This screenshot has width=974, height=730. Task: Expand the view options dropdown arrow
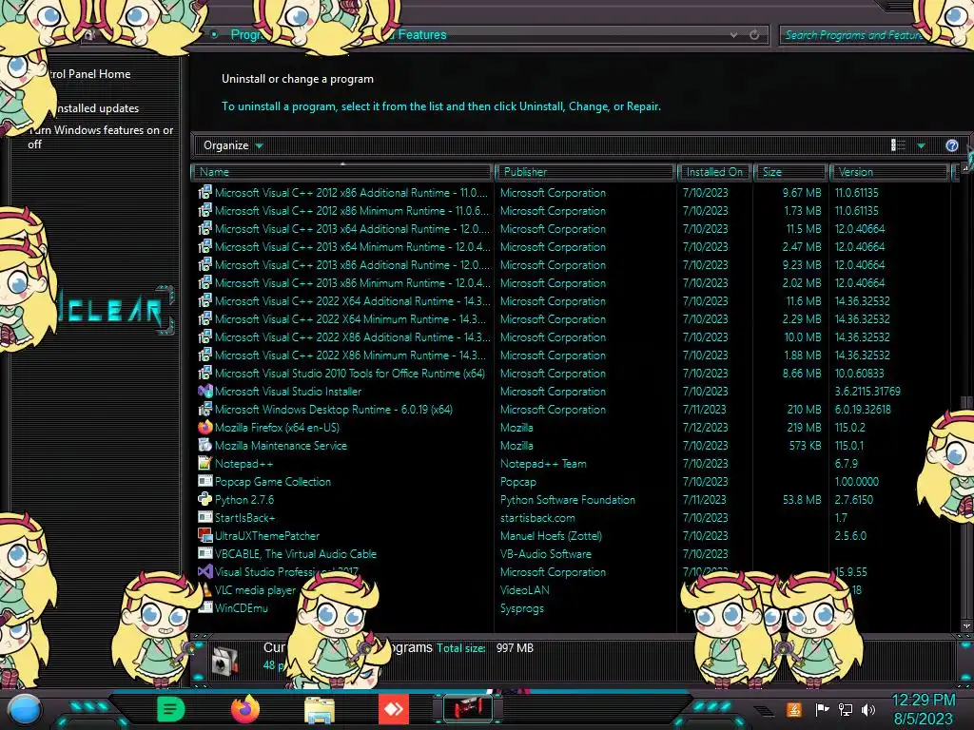[921, 145]
